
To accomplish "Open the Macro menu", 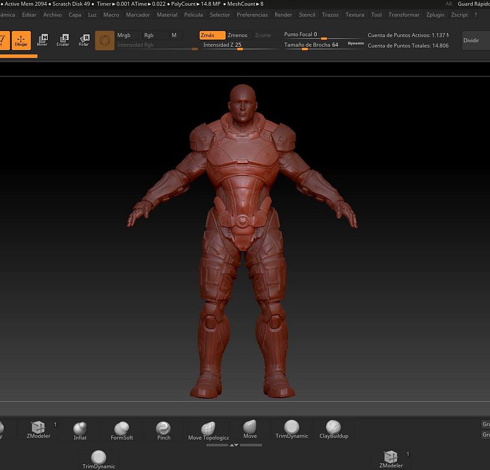I will pos(111,15).
